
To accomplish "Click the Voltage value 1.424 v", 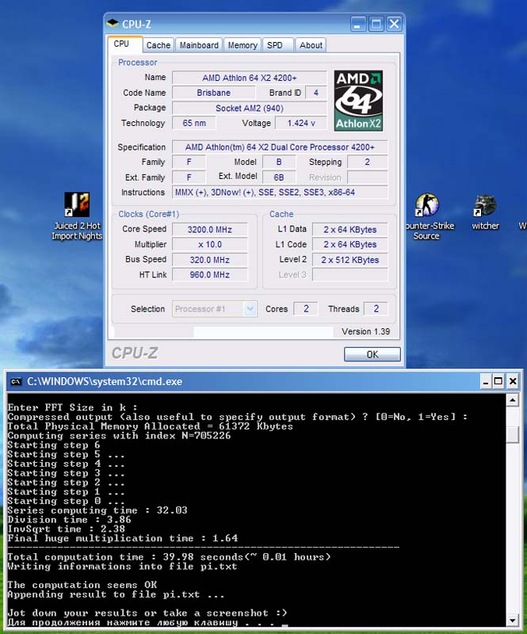I will [x=301, y=123].
